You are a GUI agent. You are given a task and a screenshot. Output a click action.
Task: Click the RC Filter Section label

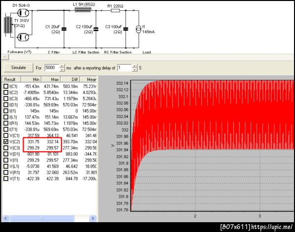point(118,52)
